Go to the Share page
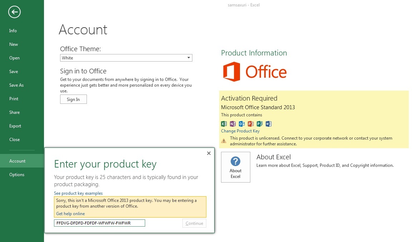412x242 pixels. tap(22, 112)
